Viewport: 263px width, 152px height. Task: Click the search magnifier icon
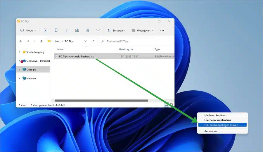pos(103,41)
